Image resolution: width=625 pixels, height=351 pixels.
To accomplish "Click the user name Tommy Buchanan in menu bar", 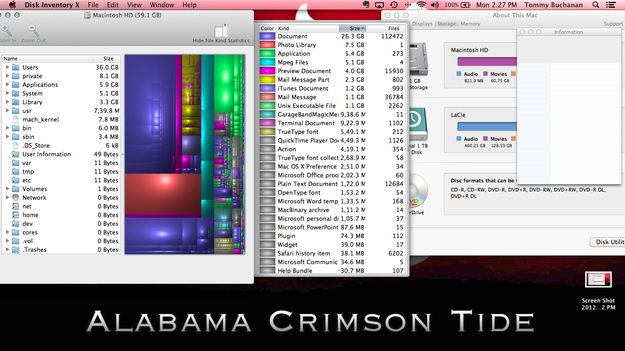I will (x=553, y=5).
